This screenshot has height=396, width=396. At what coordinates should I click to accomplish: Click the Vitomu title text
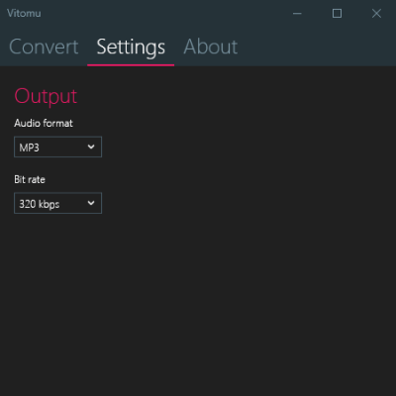(24, 13)
